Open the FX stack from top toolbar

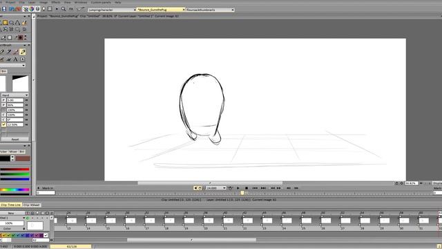click(71, 9)
